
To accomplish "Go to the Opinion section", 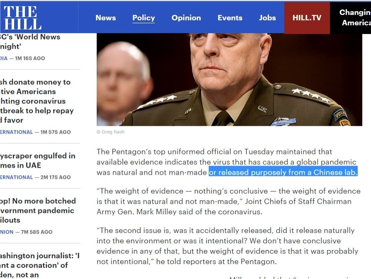I will coord(186,18).
